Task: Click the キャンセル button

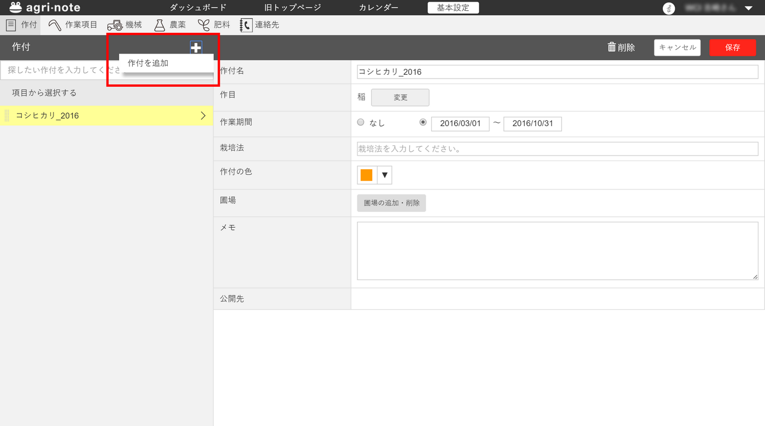Action: tap(677, 48)
